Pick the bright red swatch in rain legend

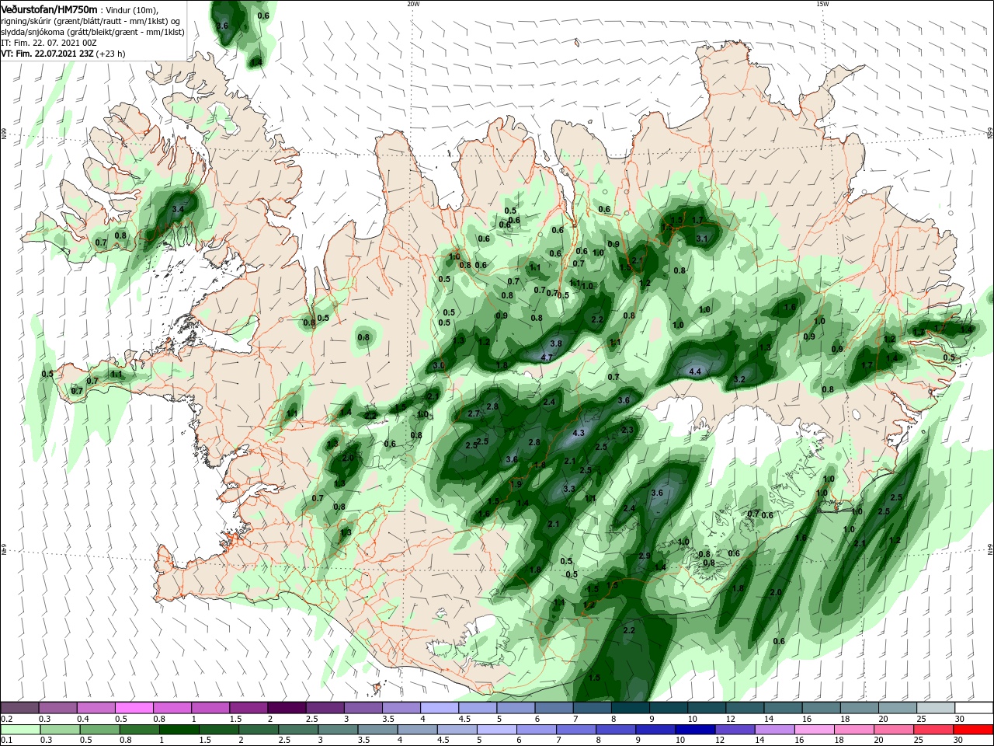pos(974,730)
